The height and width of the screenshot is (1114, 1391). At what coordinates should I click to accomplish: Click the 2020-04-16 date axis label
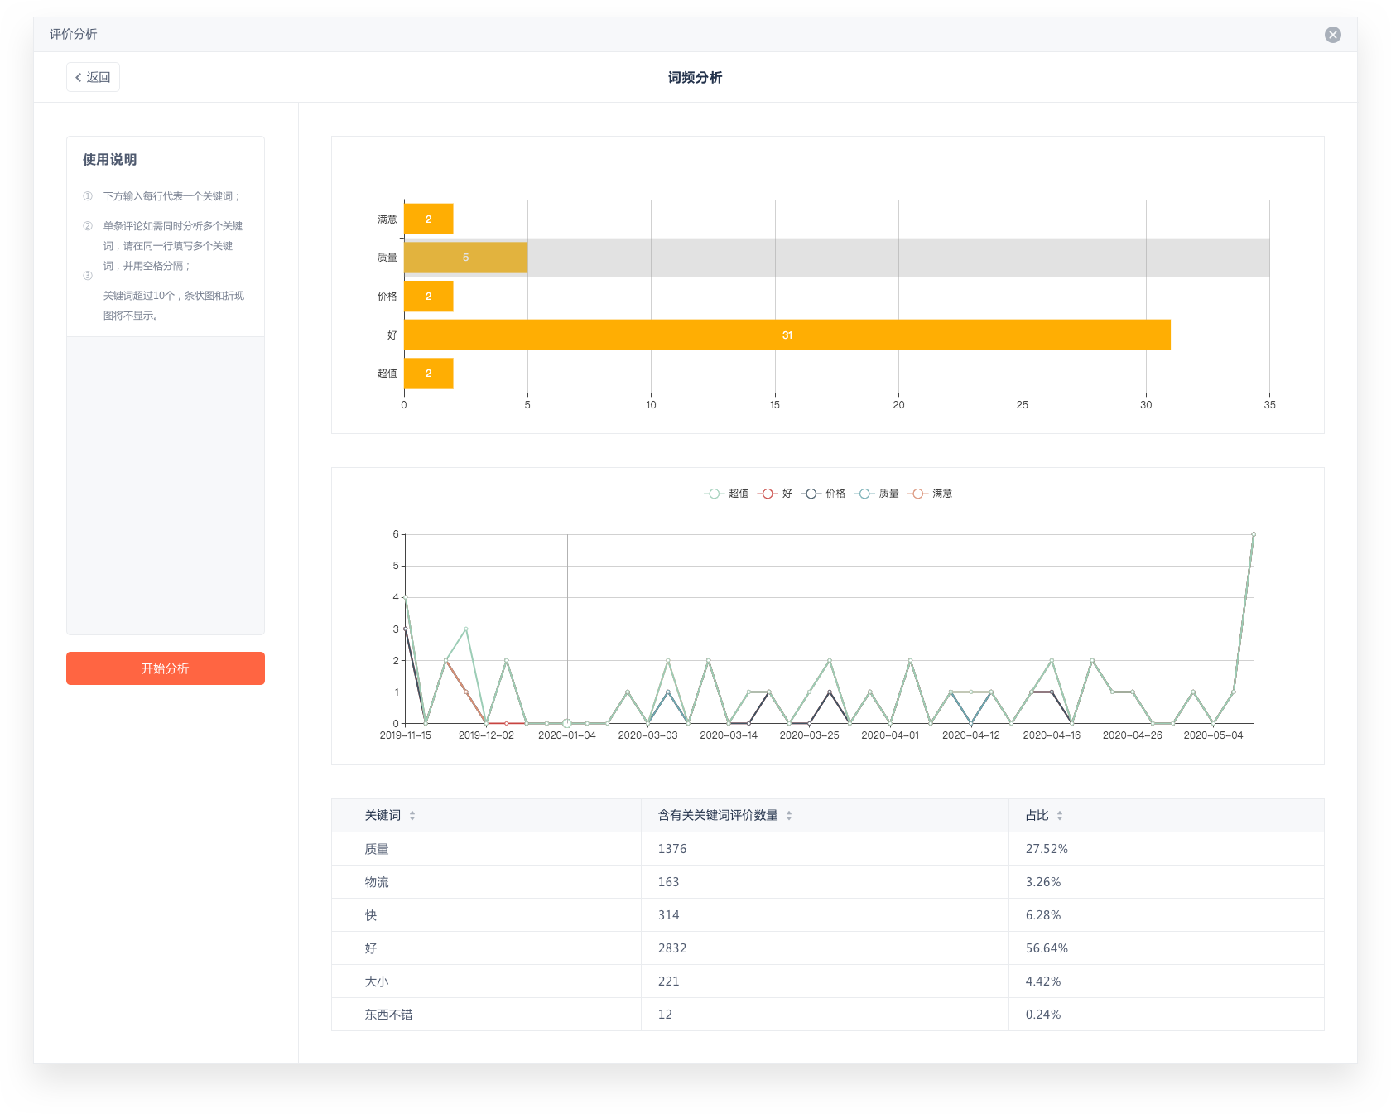pos(1052,735)
